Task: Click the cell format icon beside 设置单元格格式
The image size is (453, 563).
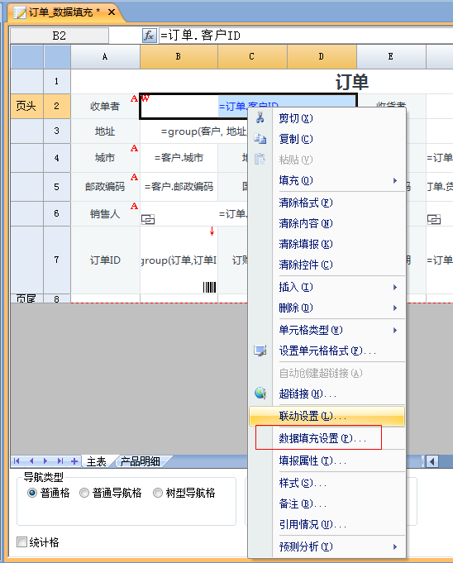Action: tap(260, 351)
